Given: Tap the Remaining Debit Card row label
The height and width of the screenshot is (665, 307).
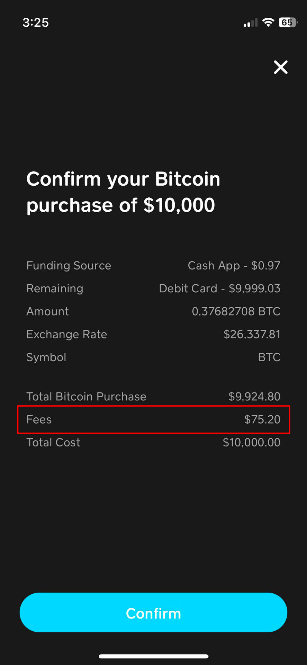Looking at the screenshot, I should tap(55, 289).
